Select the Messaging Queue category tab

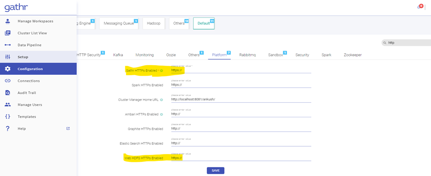pyautogui.click(x=119, y=23)
